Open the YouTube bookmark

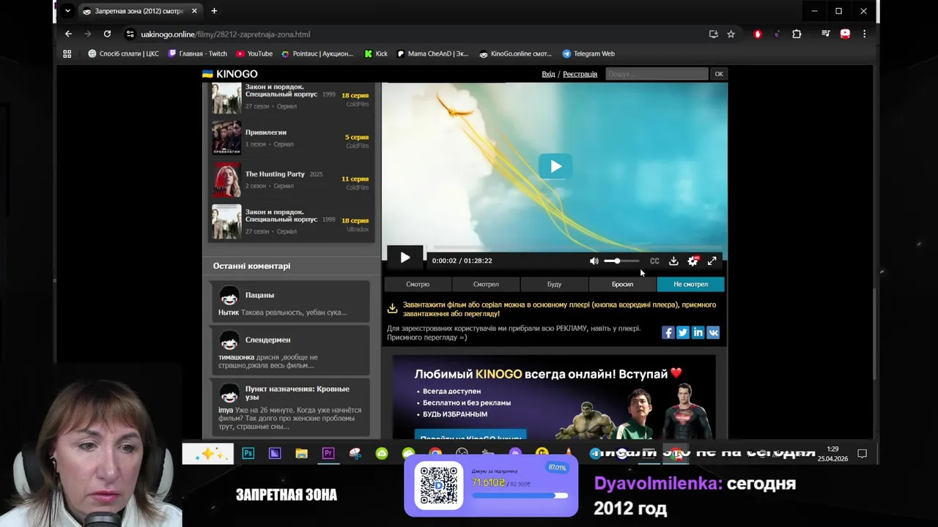254,53
